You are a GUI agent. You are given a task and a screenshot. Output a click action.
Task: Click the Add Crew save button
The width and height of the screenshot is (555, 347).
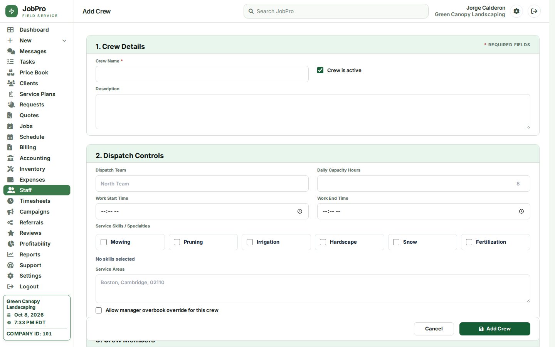[x=495, y=329]
